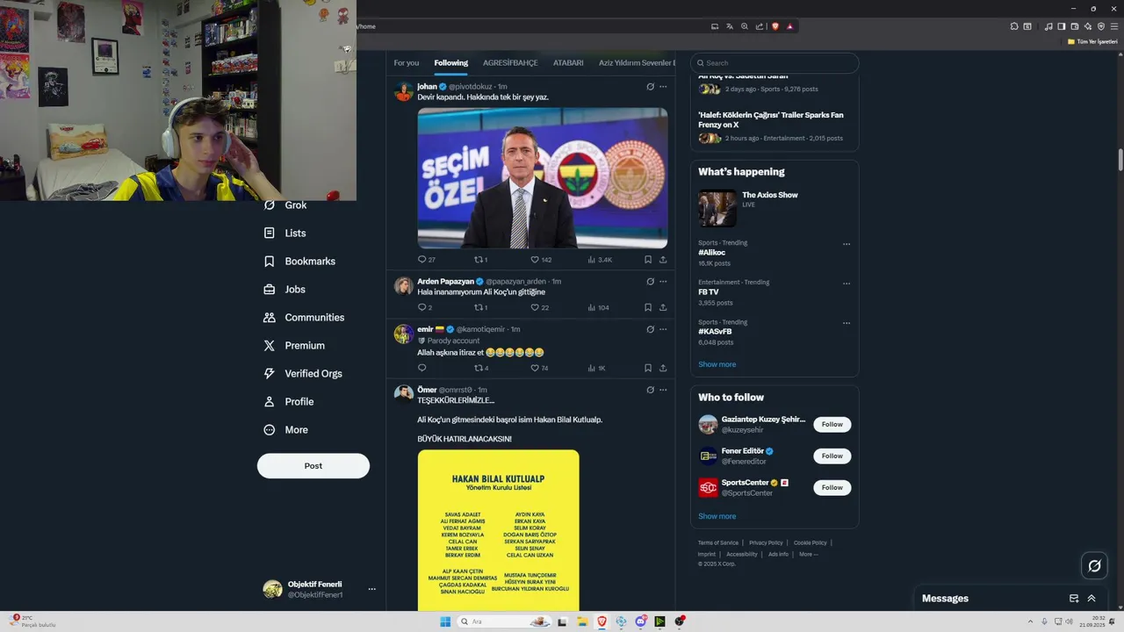Open the Ali Koç image in johan's post

point(543,178)
